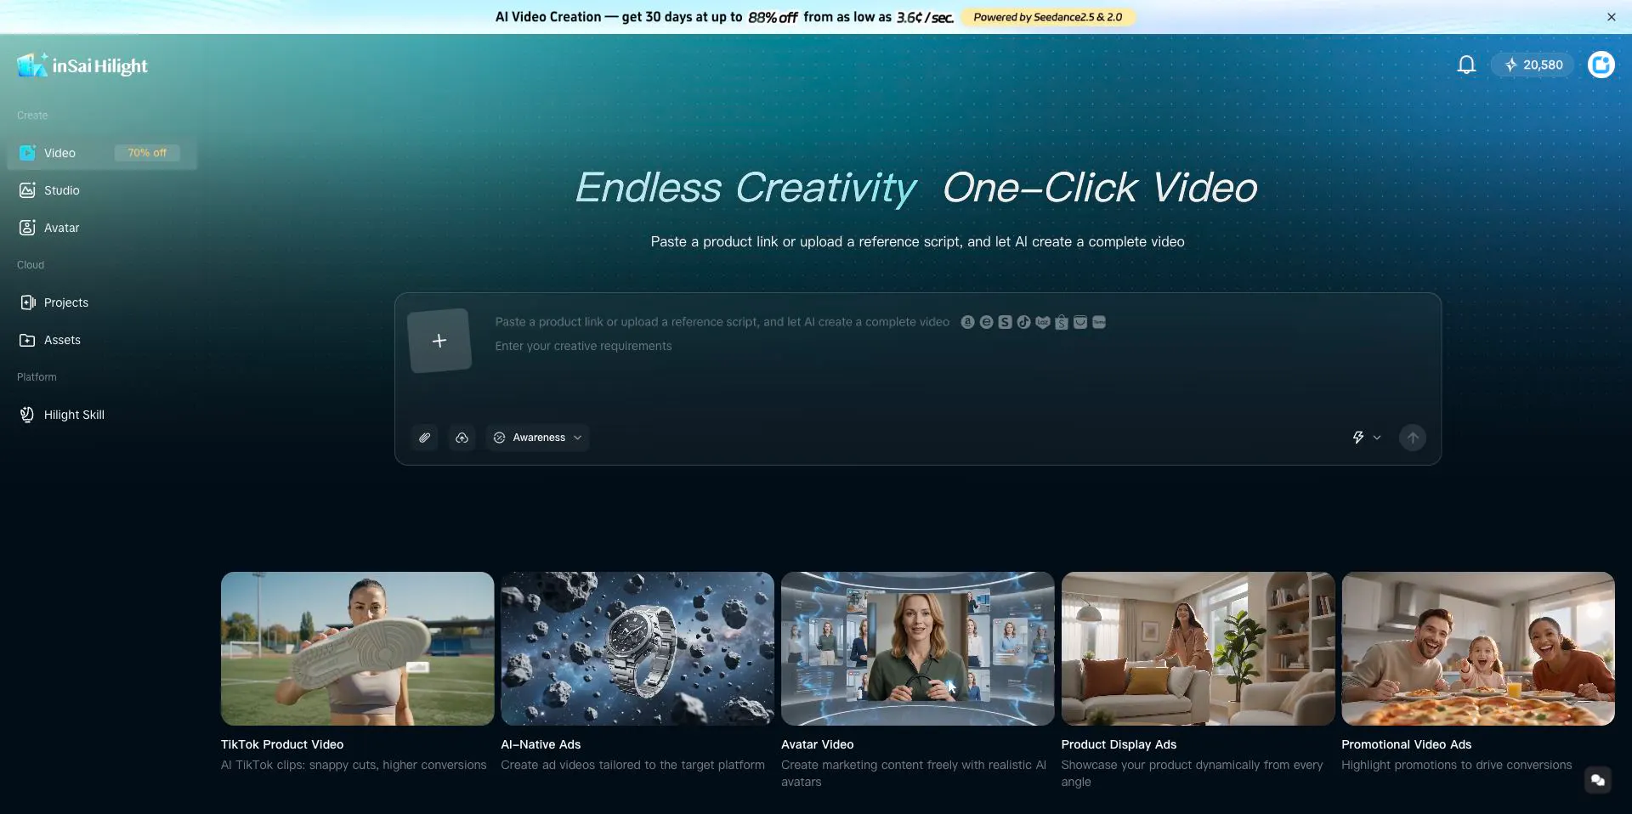
Task: Click the plus tile to add media
Action: point(439,341)
